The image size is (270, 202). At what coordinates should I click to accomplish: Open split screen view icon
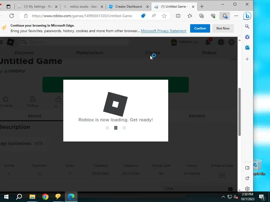(178, 16)
